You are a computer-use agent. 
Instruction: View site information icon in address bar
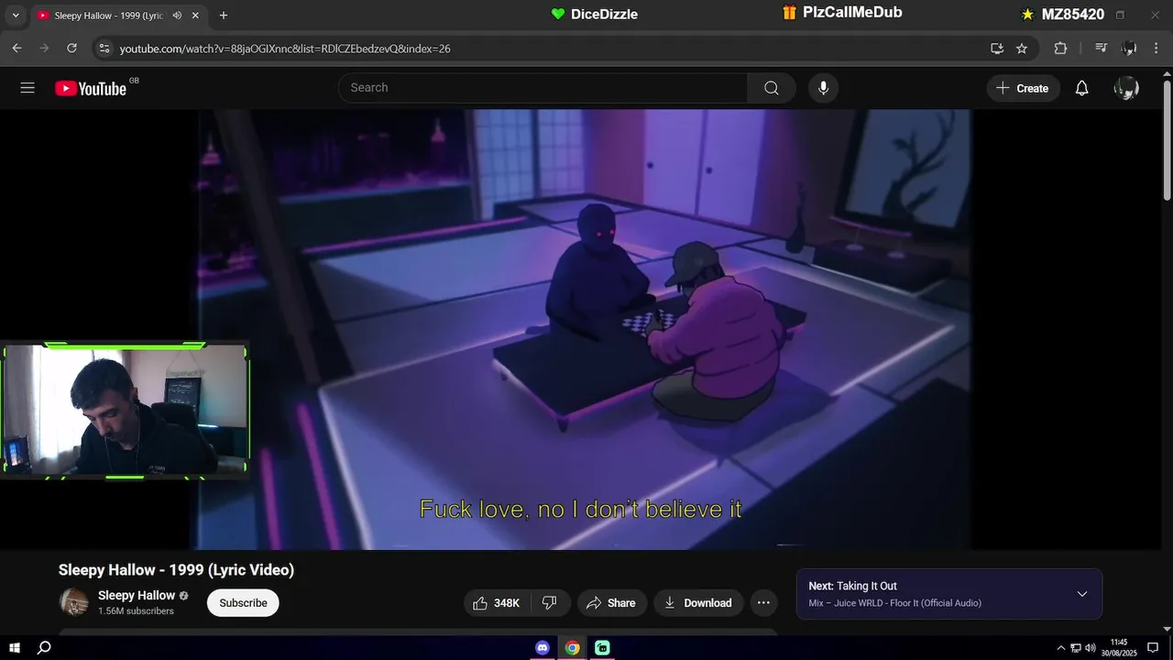tap(104, 49)
